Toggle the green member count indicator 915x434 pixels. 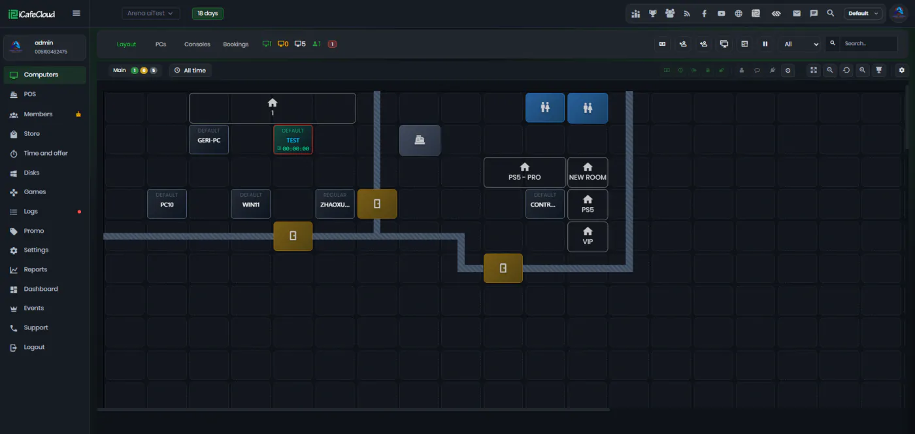(317, 44)
